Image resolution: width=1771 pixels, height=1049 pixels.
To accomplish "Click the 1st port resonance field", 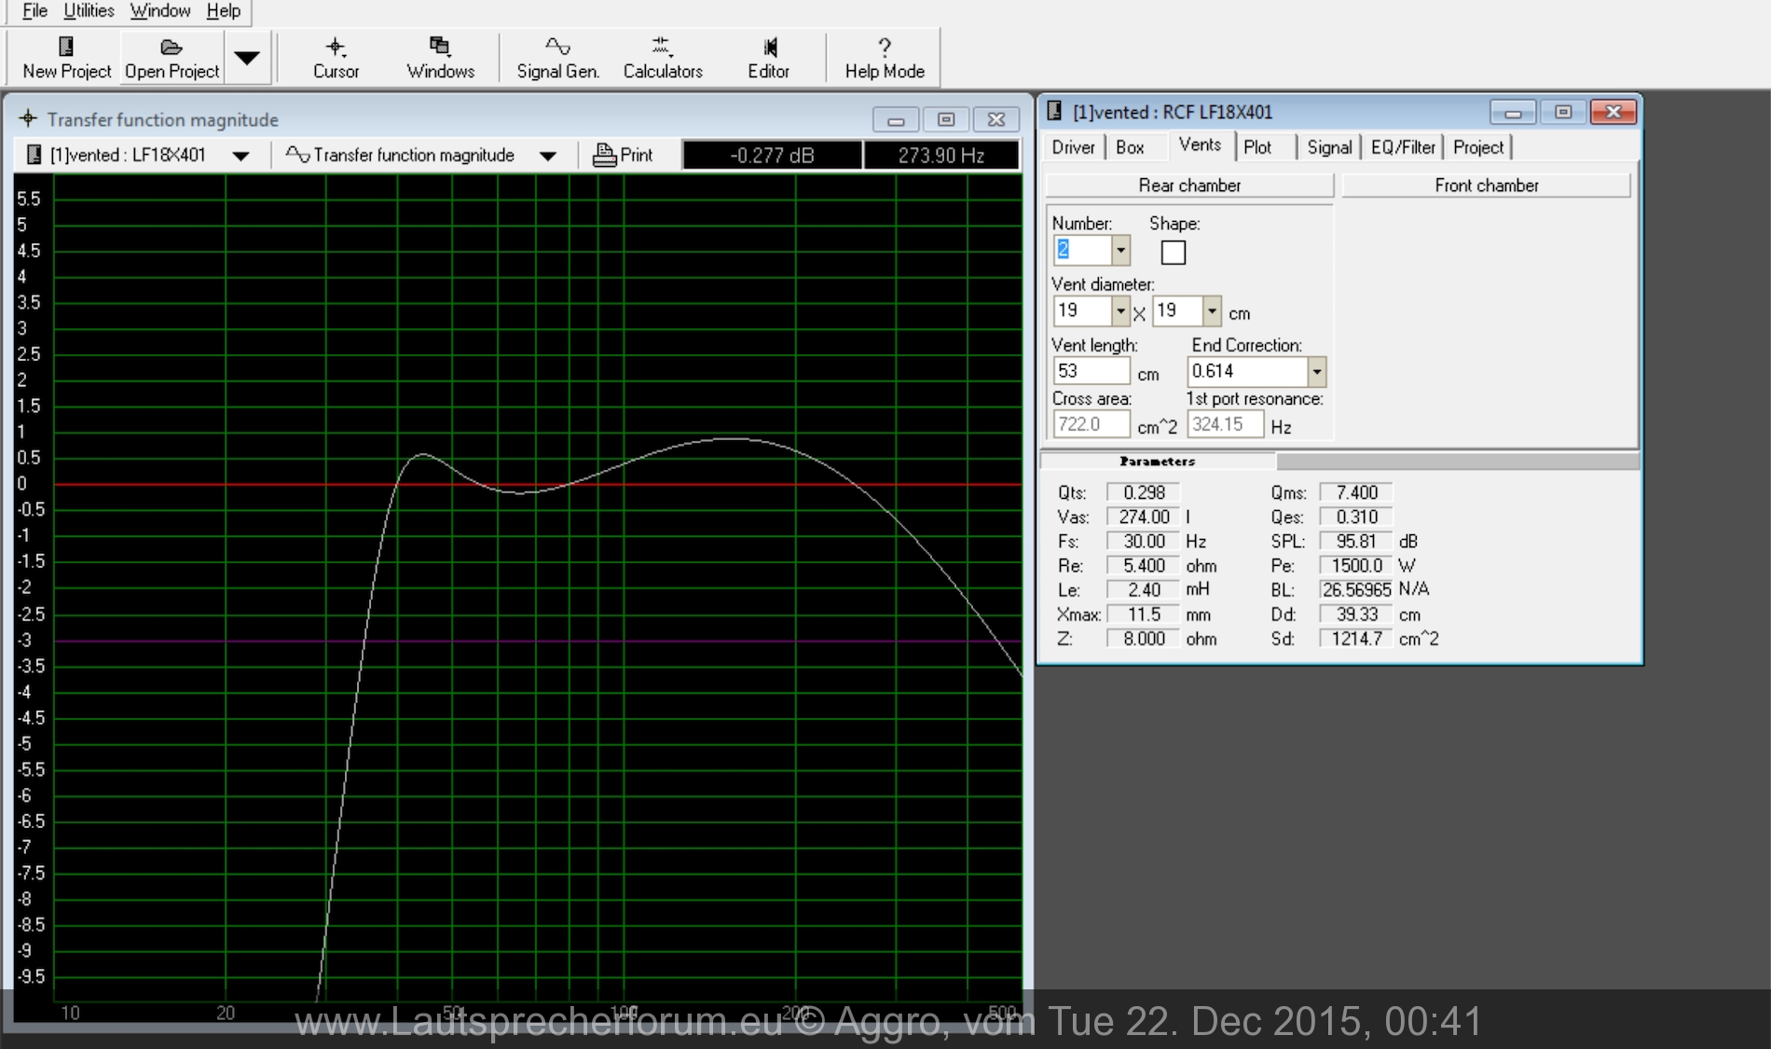I will click(1226, 424).
